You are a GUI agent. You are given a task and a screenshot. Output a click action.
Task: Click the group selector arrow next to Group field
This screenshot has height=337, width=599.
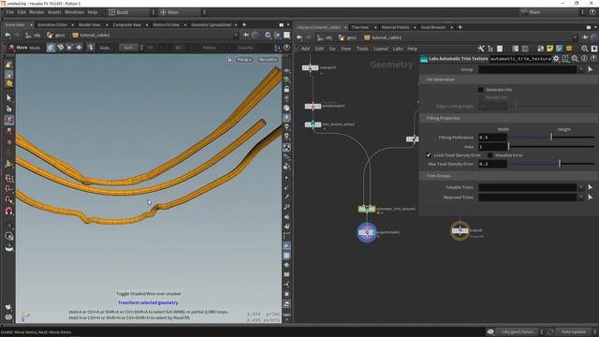click(x=591, y=69)
